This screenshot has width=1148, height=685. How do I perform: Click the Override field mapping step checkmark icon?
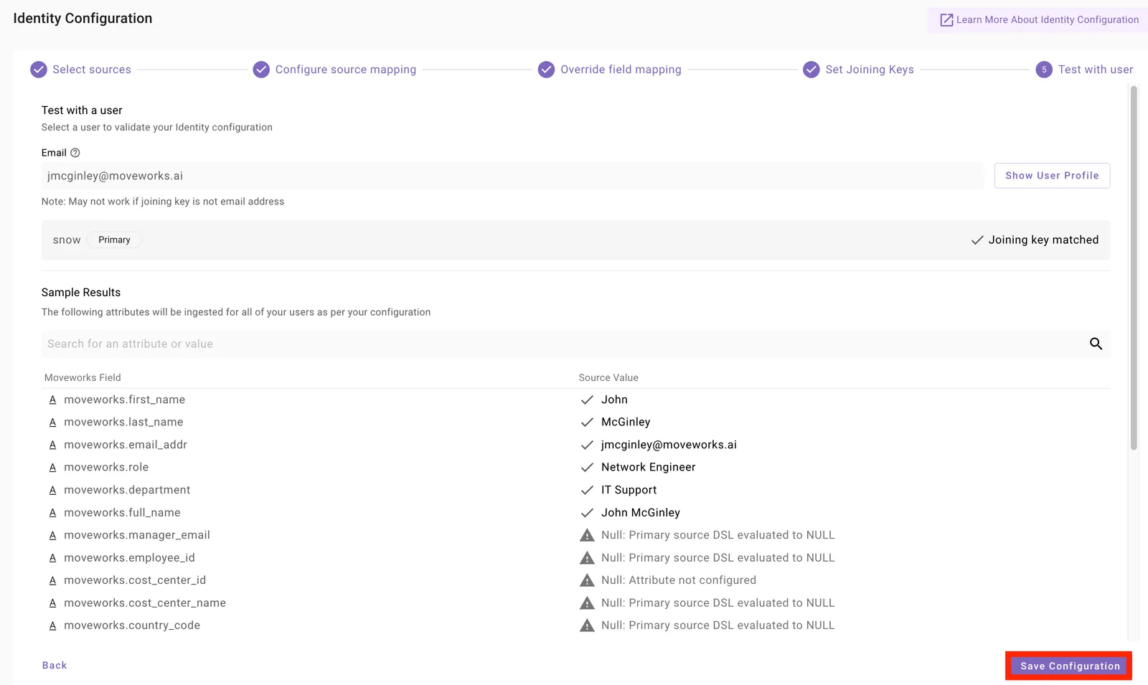point(547,70)
